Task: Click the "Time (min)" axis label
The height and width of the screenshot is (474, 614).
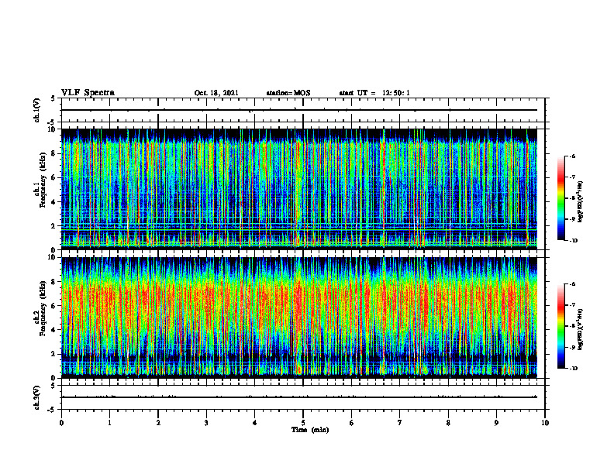Action: [310, 430]
